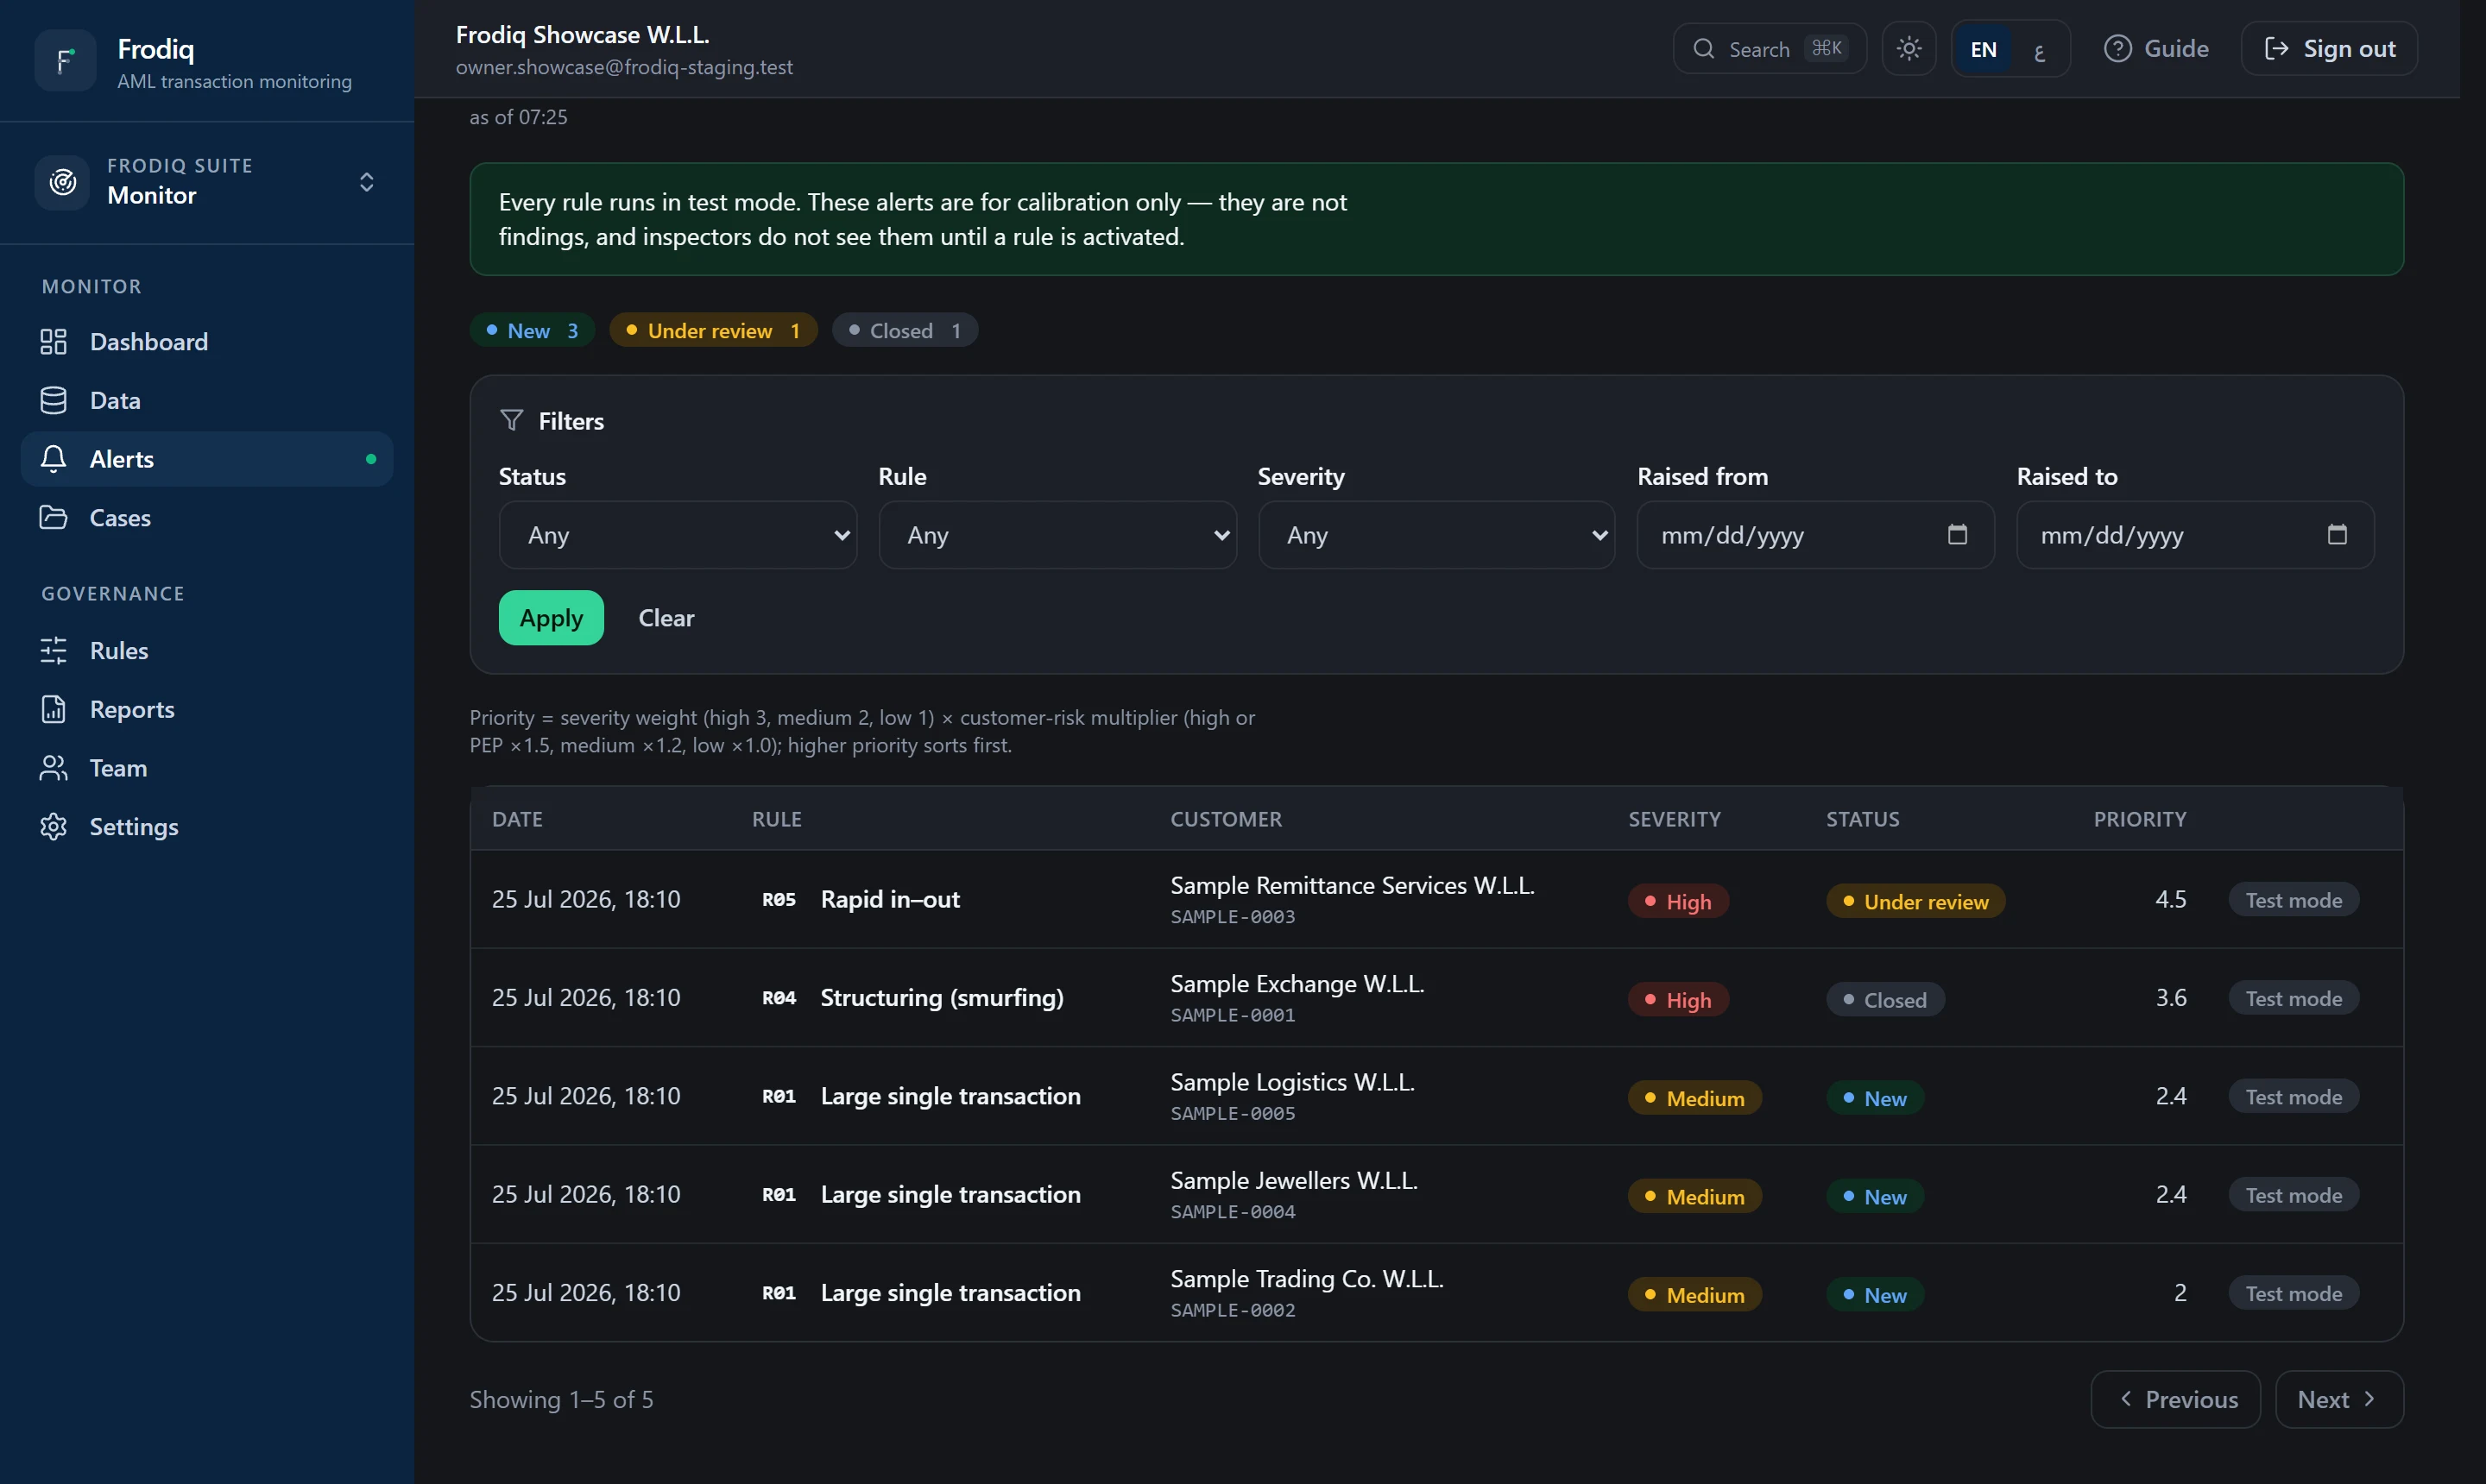The height and width of the screenshot is (1484, 2486).
Task: Click the Medium badge for SAMPLE-0005
Action: (1694, 1098)
